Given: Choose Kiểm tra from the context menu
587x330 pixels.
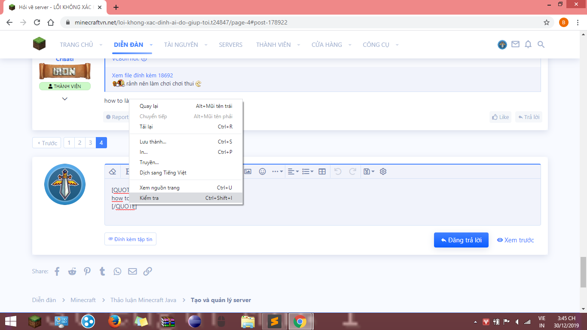Looking at the screenshot, I should 186,198.
